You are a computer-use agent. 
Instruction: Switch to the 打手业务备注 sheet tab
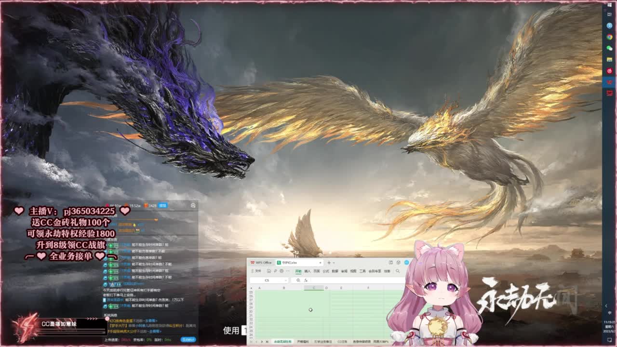[323, 341]
